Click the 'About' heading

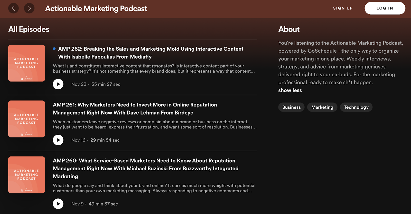pos(289,29)
